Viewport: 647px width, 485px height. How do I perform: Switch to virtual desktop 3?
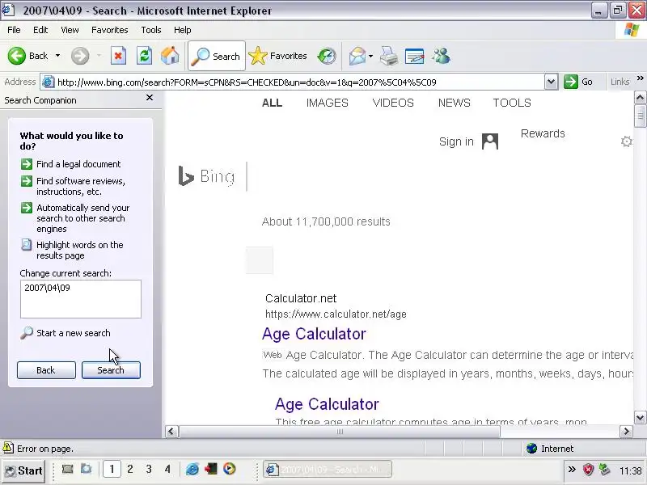point(149,469)
